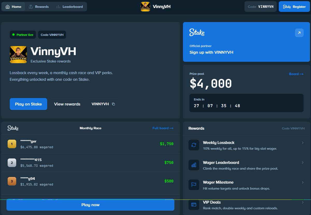Expand the Weekly Lossback chevron
This screenshot has height=215, width=311.
[x=303, y=143]
